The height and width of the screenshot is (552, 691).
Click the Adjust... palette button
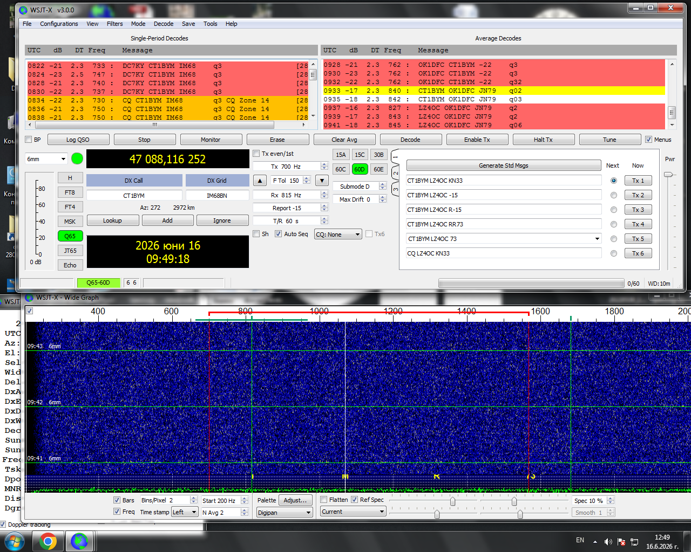(x=295, y=500)
